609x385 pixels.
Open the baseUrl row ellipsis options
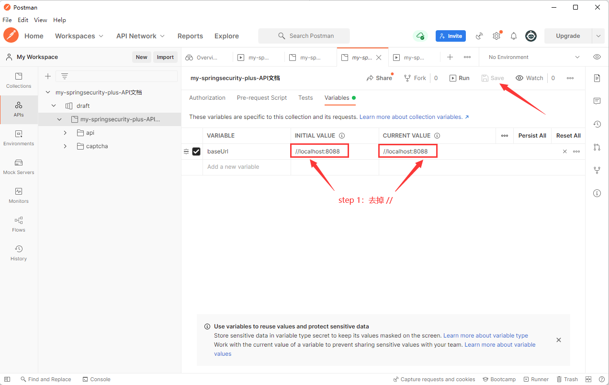click(576, 152)
